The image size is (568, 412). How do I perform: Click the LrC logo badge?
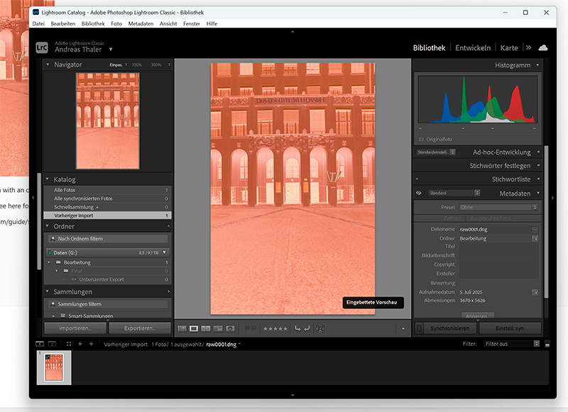(x=42, y=48)
